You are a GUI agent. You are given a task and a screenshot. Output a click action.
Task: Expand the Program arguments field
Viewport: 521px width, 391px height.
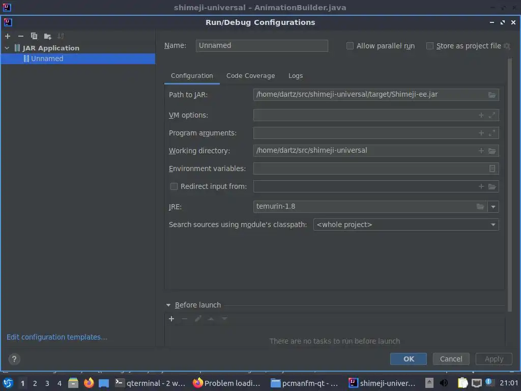[492, 133]
